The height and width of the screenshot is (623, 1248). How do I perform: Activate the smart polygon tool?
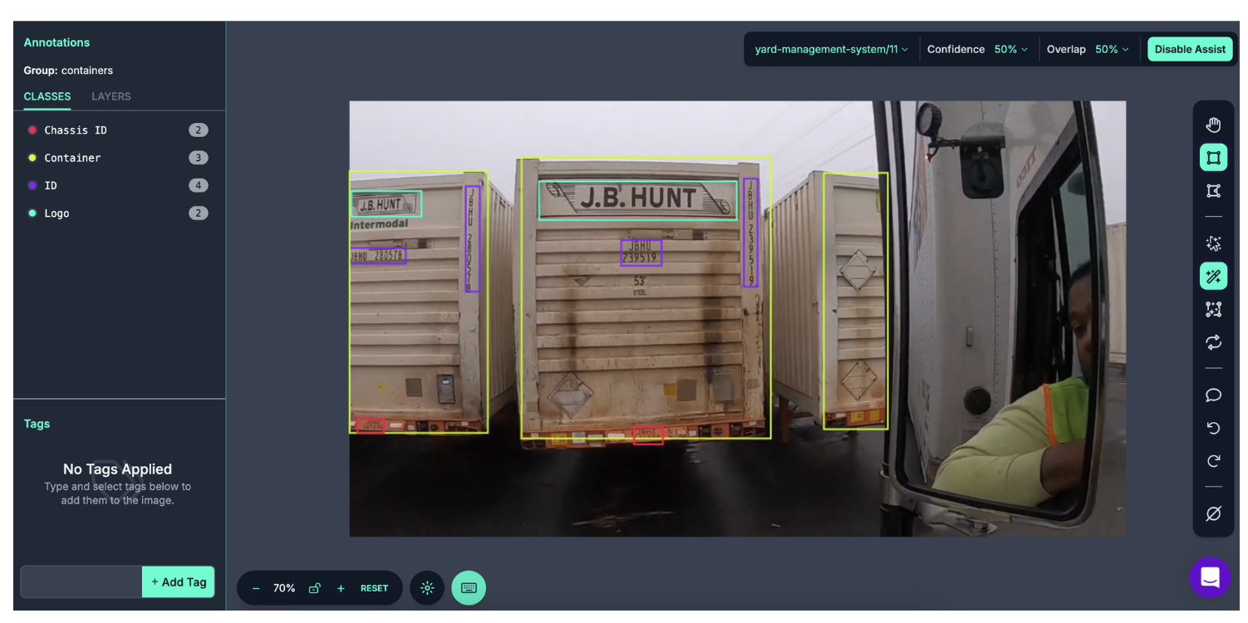click(x=1213, y=243)
